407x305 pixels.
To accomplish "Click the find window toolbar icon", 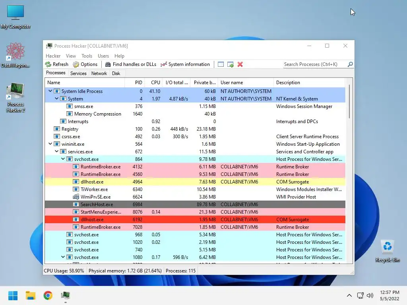I will point(221,64).
